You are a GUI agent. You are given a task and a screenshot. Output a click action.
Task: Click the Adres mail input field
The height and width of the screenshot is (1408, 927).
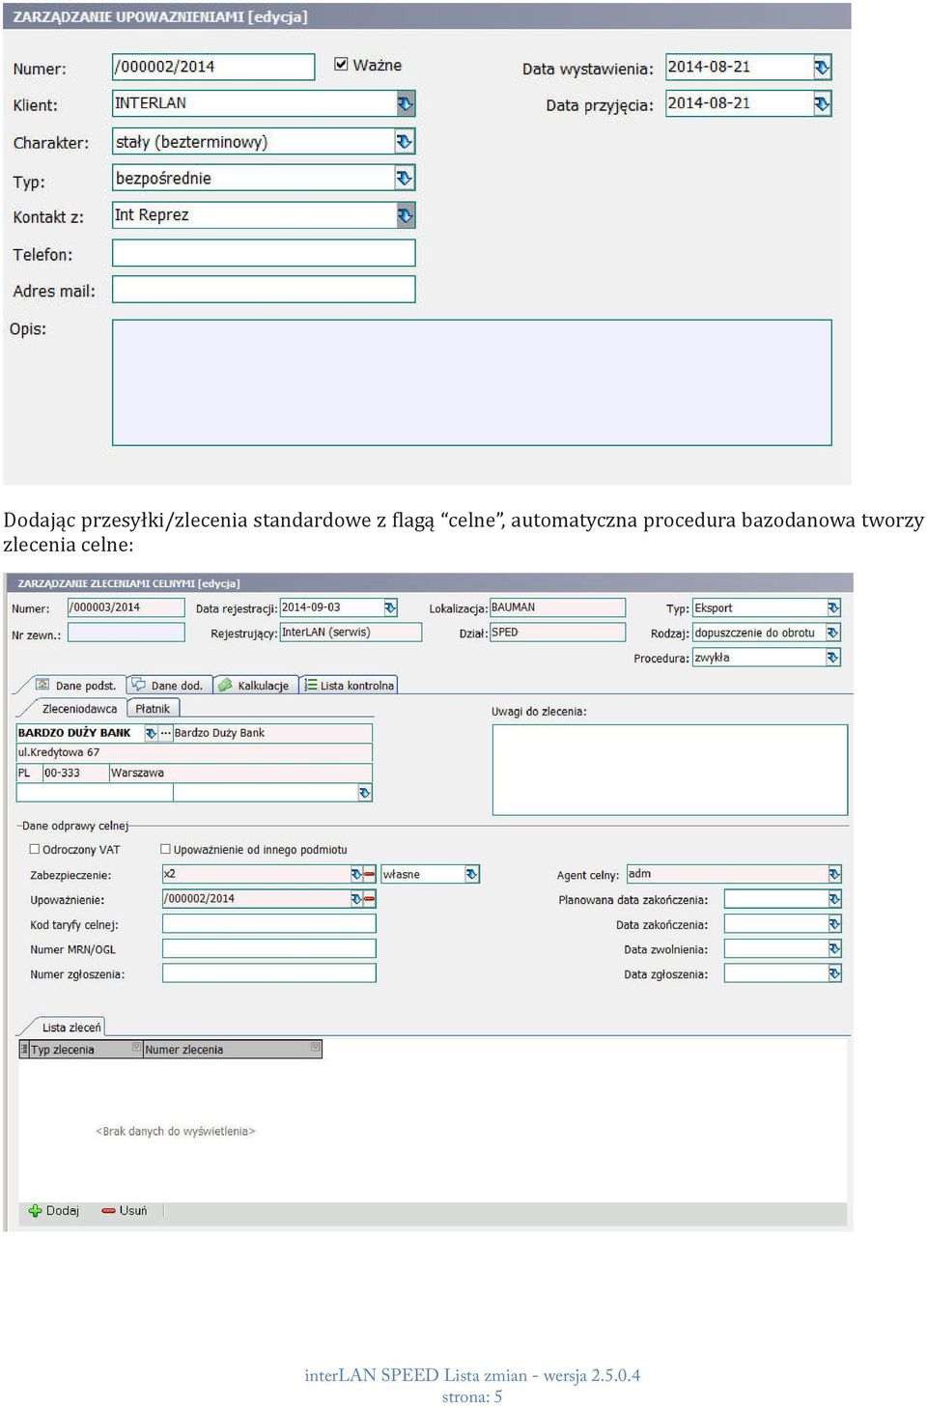[264, 290]
